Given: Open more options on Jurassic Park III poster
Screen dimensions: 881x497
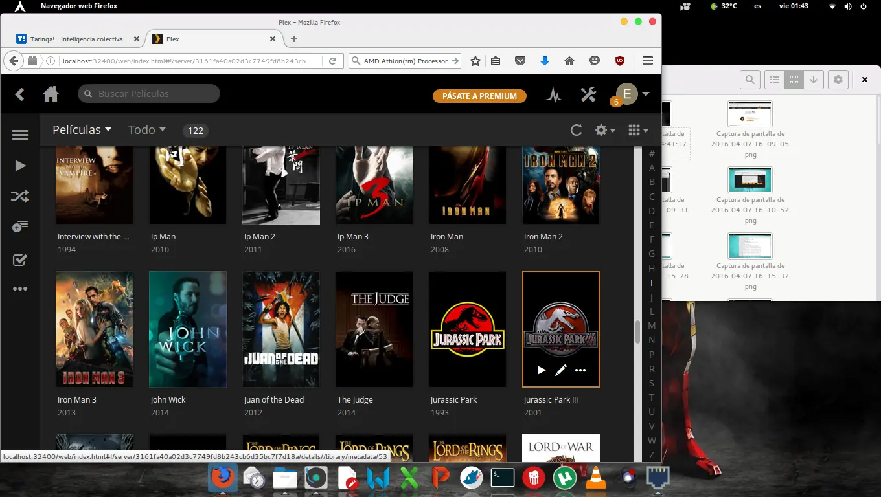Looking at the screenshot, I should 580,370.
